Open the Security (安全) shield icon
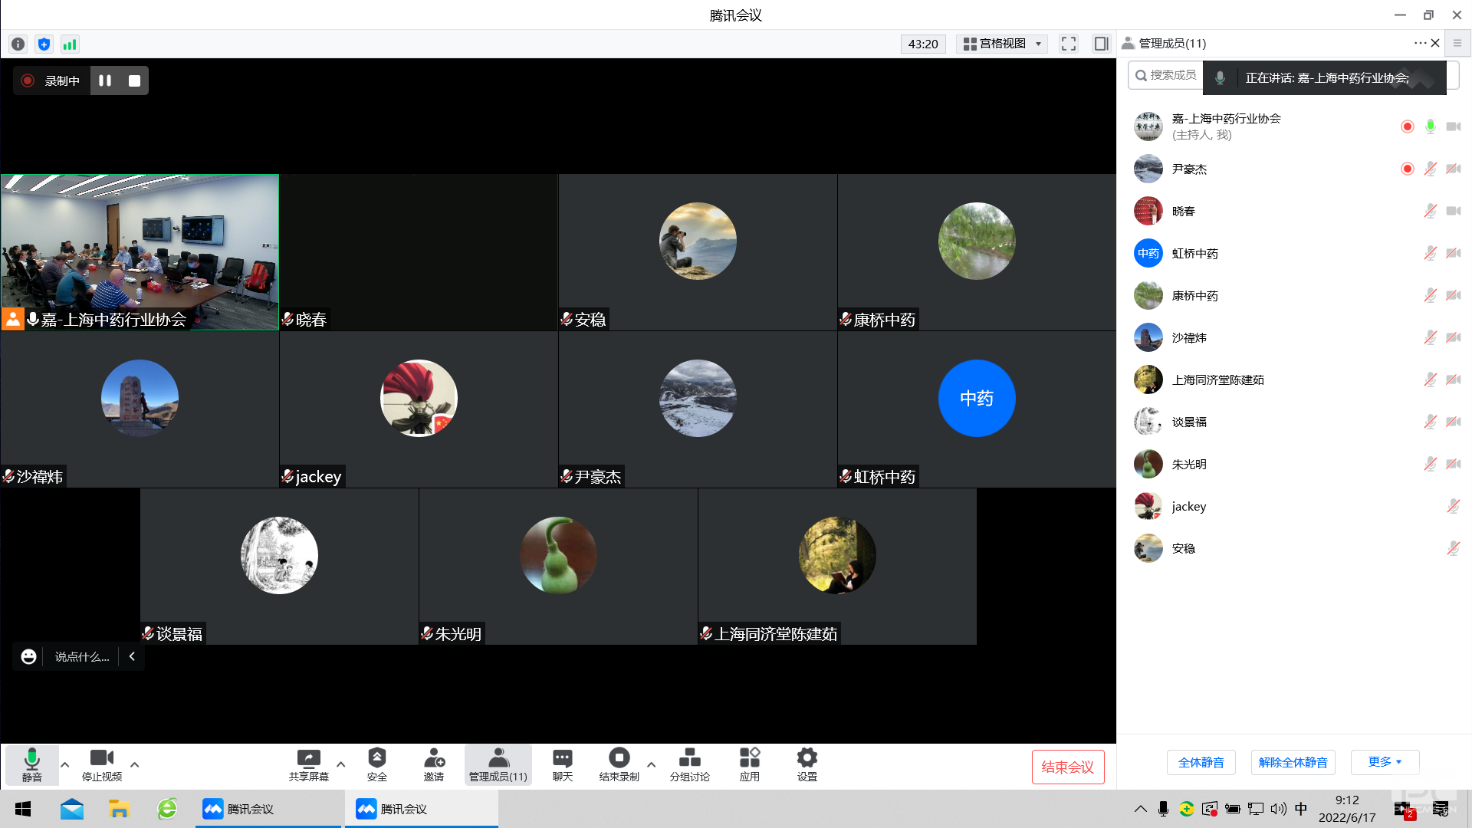This screenshot has height=828, width=1472. [x=376, y=764]
